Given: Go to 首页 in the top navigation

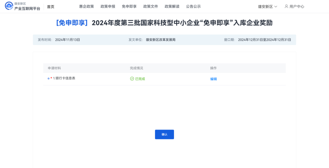Looking at the screenshot, I should click(51, 6).
